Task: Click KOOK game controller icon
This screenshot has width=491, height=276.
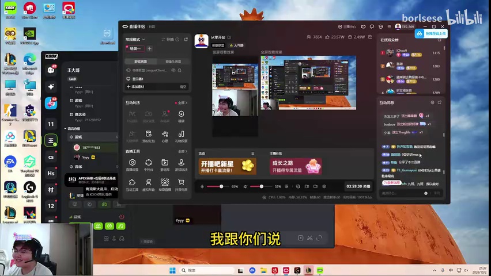Action: (104, 204)
